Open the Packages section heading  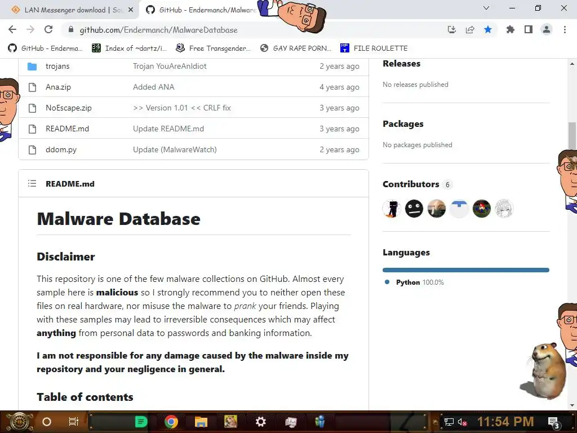point(403,123)
